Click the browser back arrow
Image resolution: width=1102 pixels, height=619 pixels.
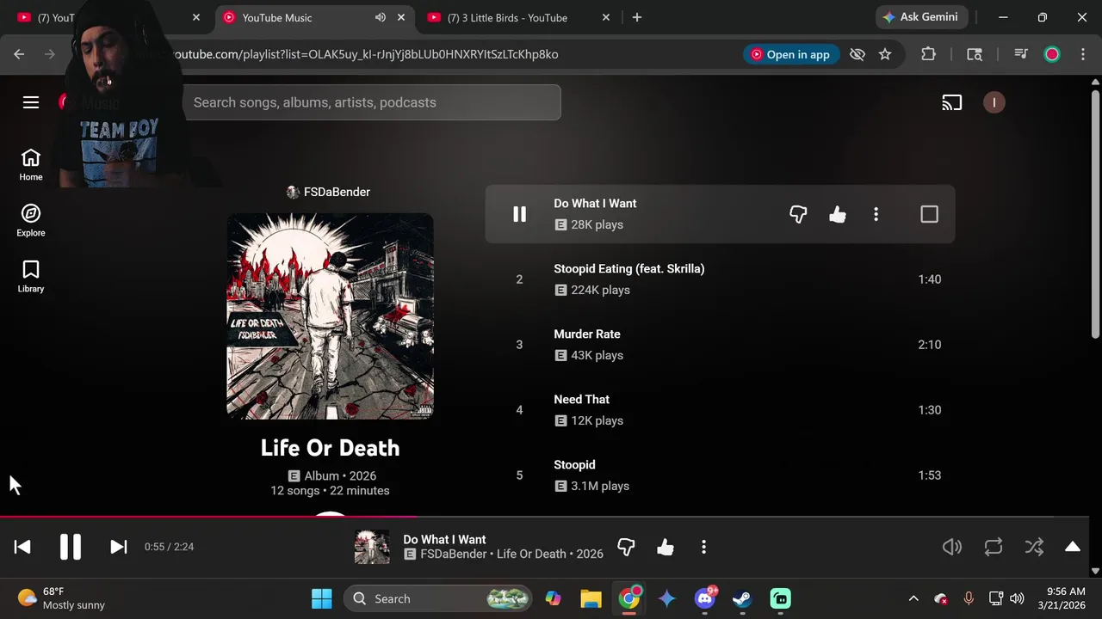[x=19, y=54]
